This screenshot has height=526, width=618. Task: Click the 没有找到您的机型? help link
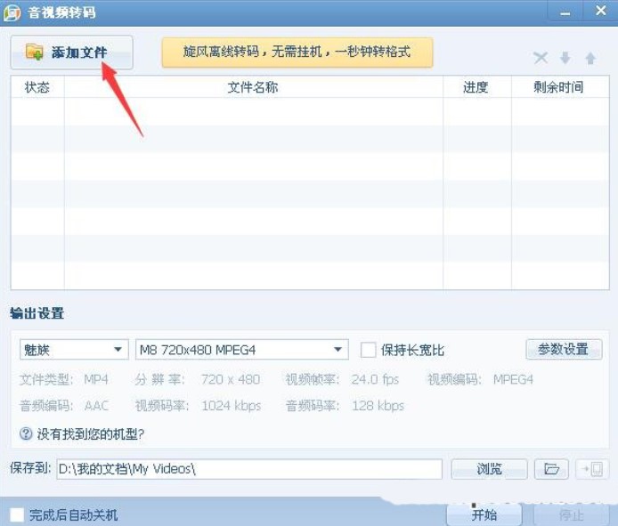[x=91, y=434]
